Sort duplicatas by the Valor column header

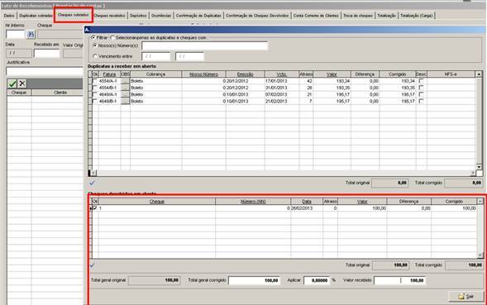coord(332,74)
